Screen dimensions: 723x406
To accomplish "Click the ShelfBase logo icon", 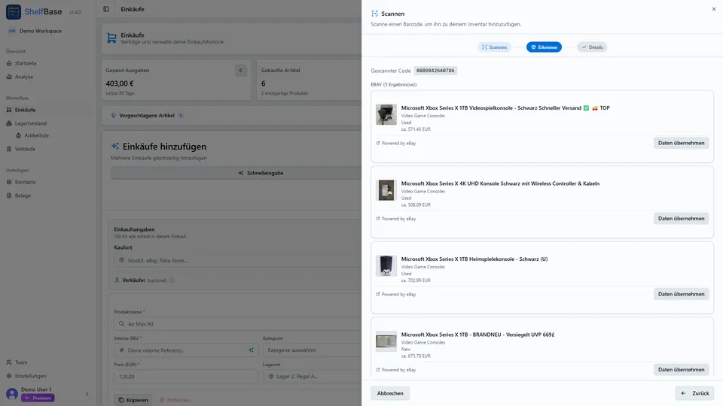I will 14,12.
